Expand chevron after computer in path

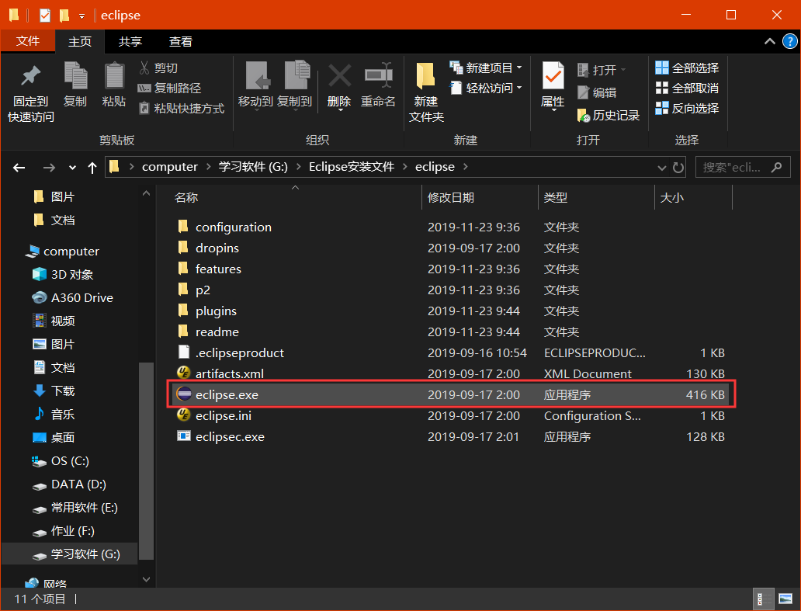[x=209, y=167]
